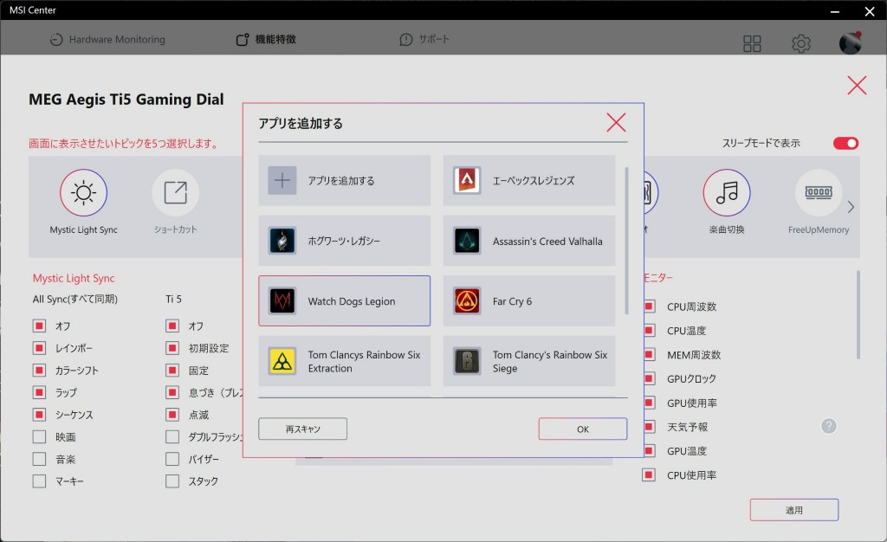Confirm with the OK button
The width and height of the screenshot is (887, 542).
coord(583,429)
